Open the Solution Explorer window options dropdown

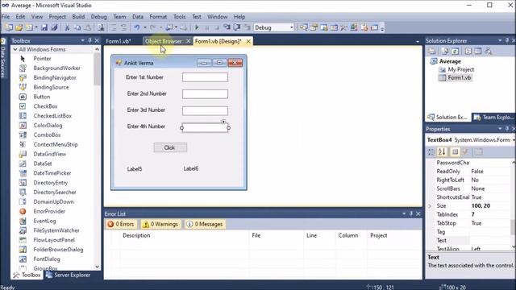point(500,40)
